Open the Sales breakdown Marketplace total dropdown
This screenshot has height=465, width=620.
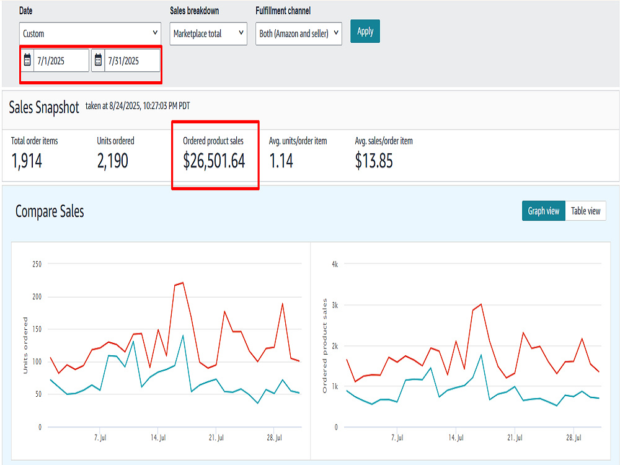click(208, 33)
